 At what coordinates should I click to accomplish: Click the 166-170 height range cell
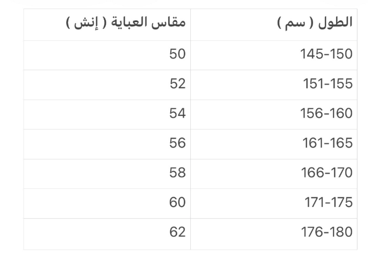click(326, 173)
